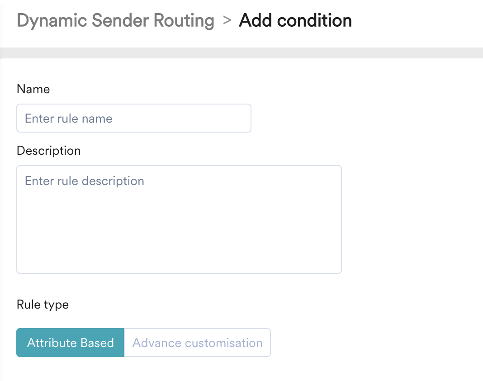The width and height of the screenshot is (483, 381).
Task: Click the Description field label
Action: point(49,151)
